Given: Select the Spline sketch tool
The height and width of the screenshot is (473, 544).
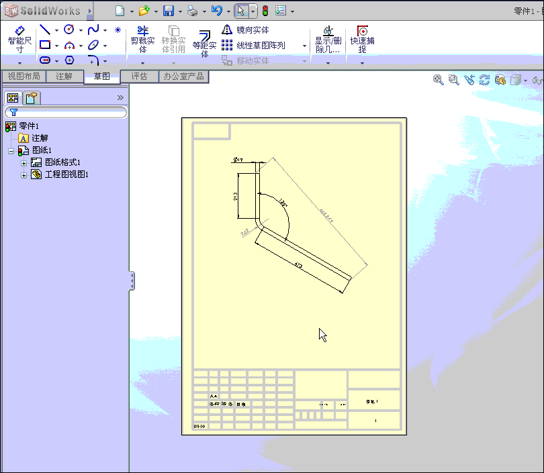Looking at the screenshot, I should pyautogui.click(x=93, y=30).
